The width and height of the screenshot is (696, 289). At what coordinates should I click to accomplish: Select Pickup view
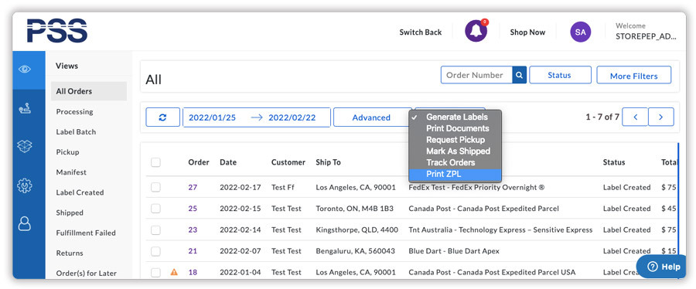[x=67, y=152]
